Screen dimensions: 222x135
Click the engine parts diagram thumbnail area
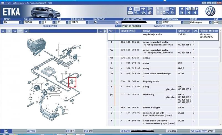[54, 80]
